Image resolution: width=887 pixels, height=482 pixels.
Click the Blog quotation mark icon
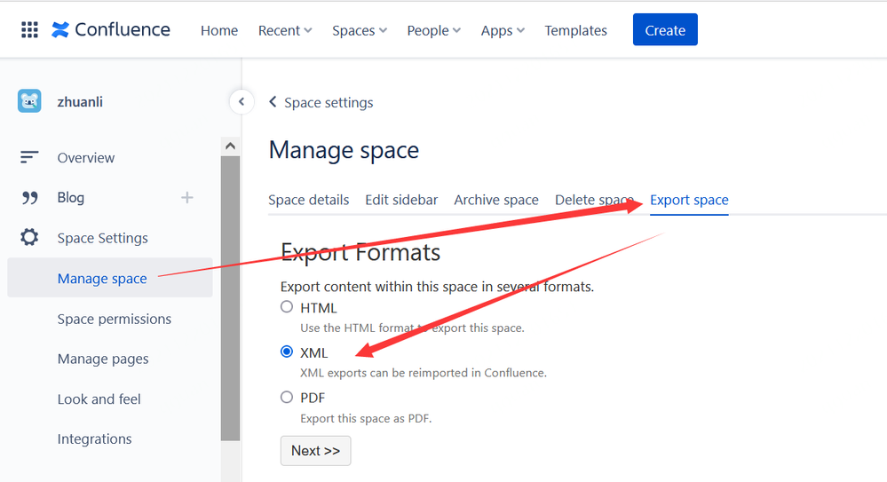point(29,197)
